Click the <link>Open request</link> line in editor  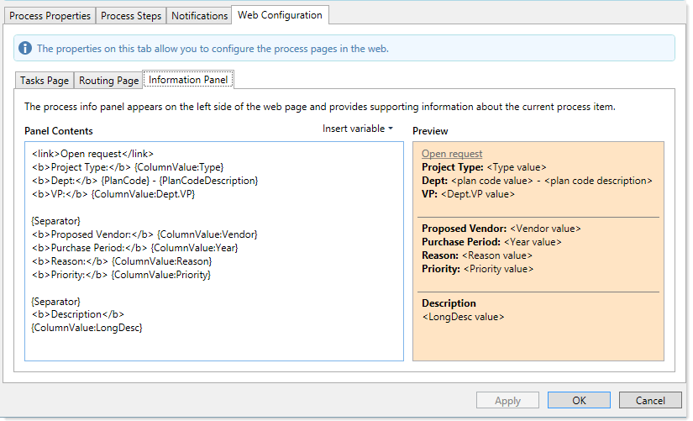(x=92, y=154)
